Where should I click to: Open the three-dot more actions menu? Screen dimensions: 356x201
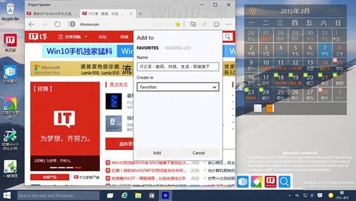coord(229,24)
